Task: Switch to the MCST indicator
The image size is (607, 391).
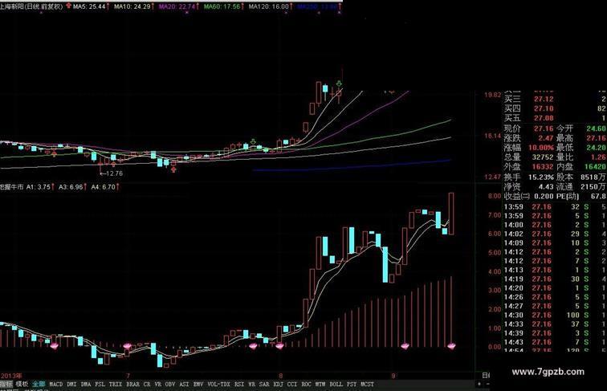Action: pos(368,384)
